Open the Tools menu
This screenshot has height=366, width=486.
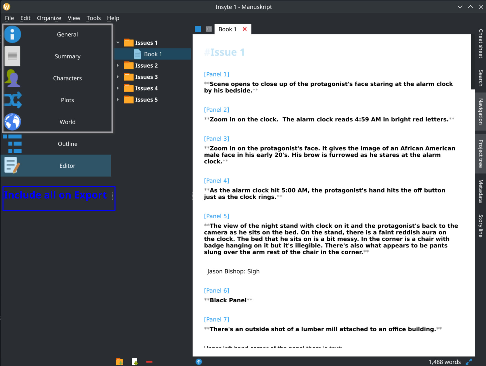click(x=93, y=18)
